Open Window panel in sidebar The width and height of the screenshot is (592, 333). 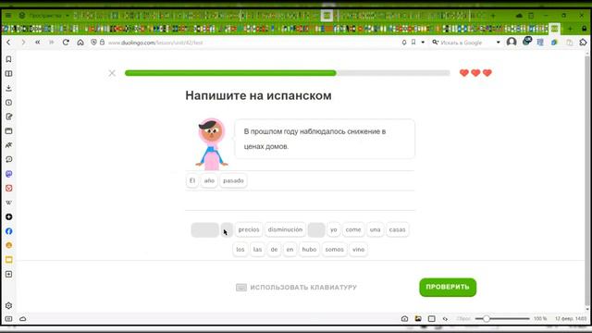pyautogui.click(x=8, y=131)
